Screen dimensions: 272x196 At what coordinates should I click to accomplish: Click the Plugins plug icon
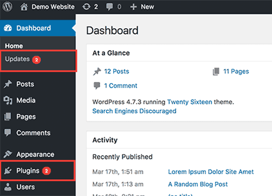[8, 170]
